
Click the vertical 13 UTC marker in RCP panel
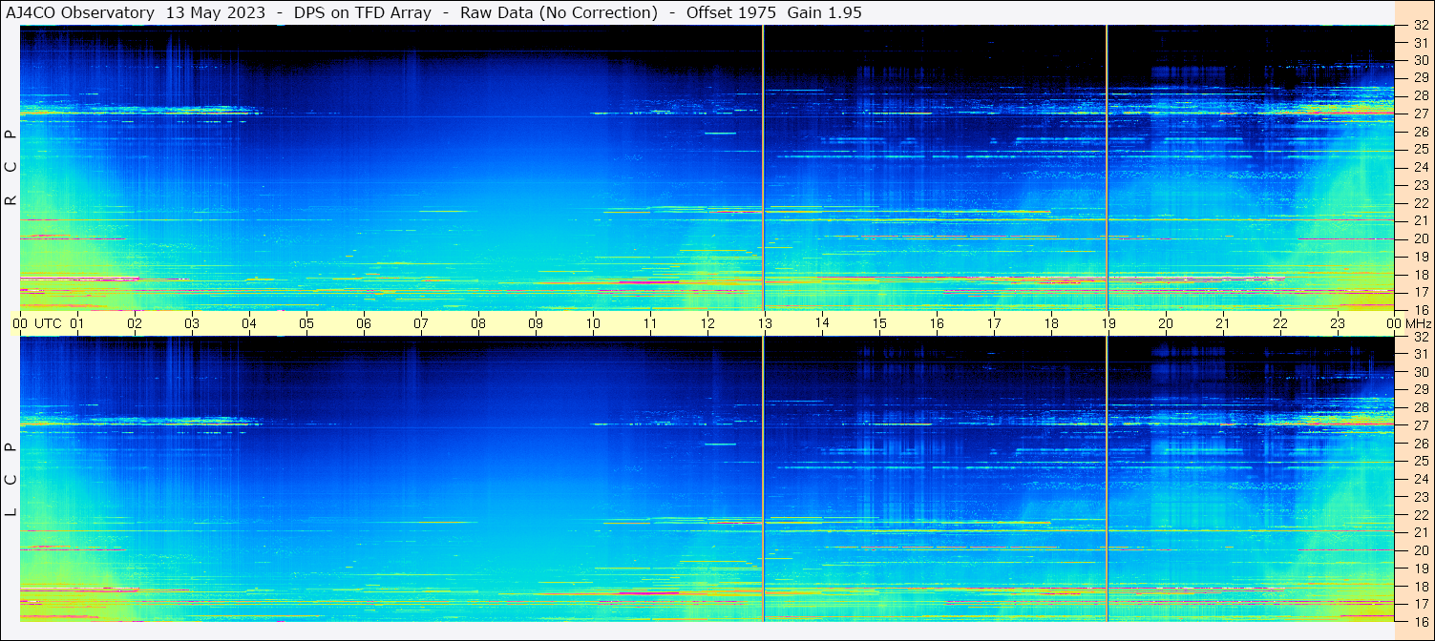pyautogui.click(x=763, y=168)
